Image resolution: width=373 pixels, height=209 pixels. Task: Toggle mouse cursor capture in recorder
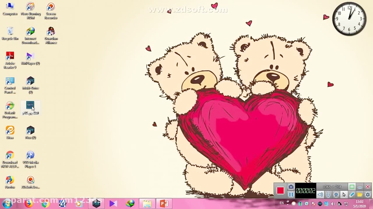344,195
